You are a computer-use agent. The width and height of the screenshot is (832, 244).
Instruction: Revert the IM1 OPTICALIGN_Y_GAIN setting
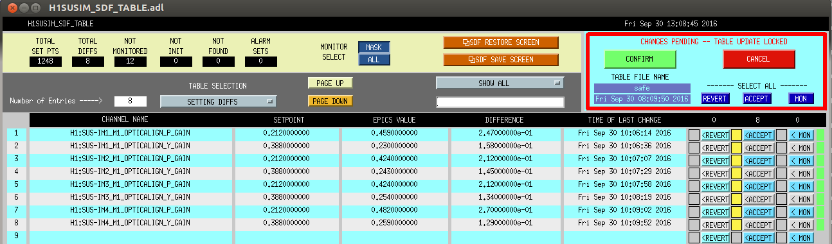pos(715,148)
